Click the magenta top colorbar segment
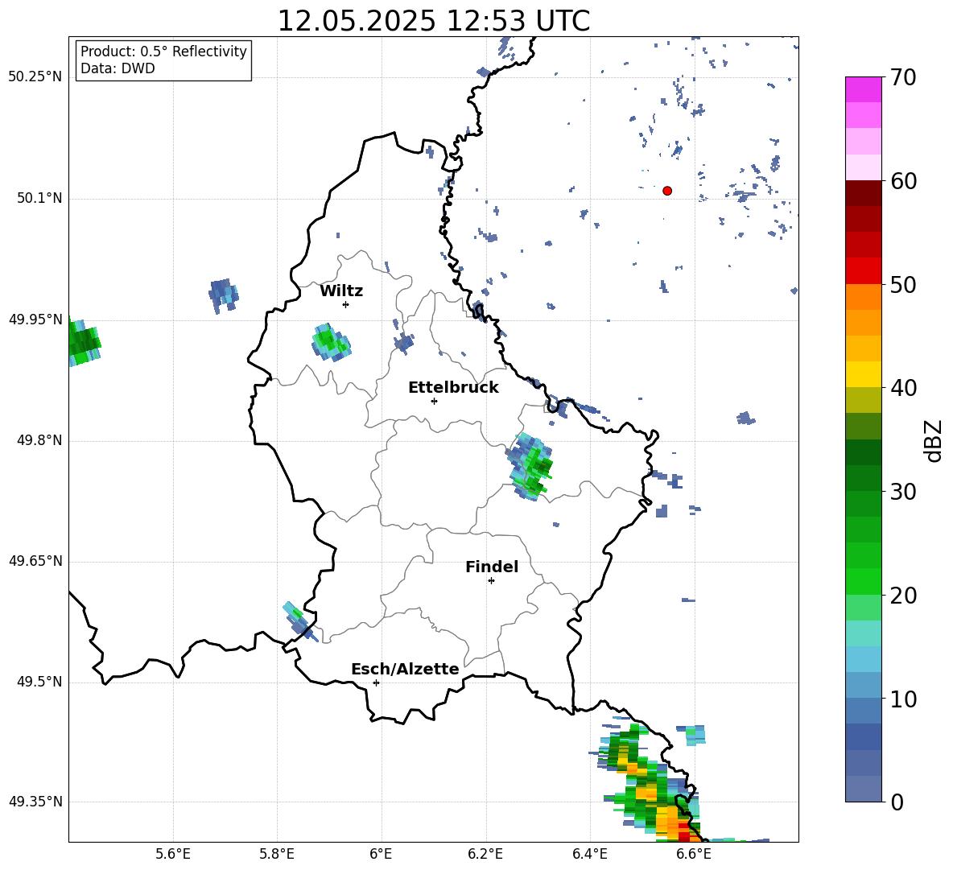 tap(864, 90)
